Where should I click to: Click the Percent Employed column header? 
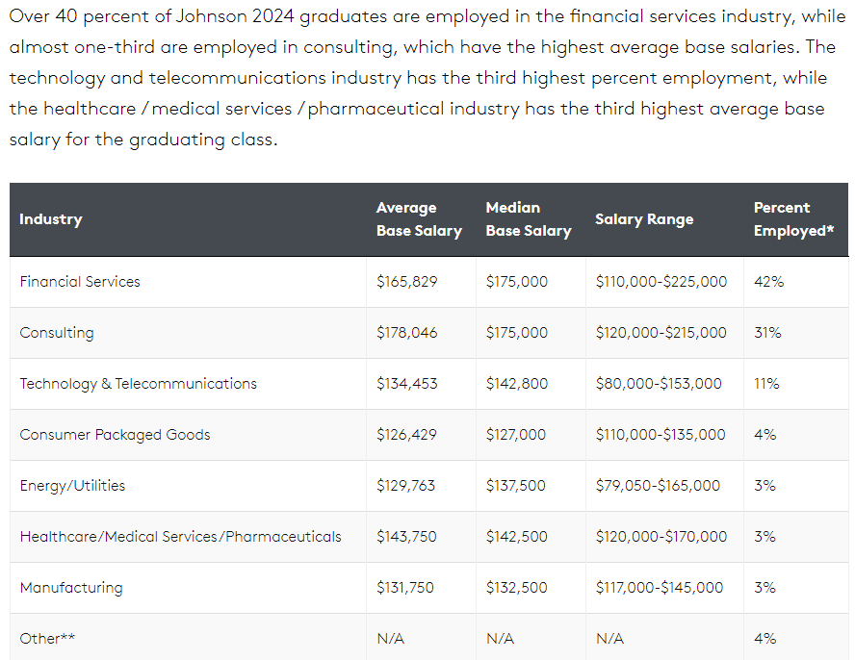[x=793, y=219]
